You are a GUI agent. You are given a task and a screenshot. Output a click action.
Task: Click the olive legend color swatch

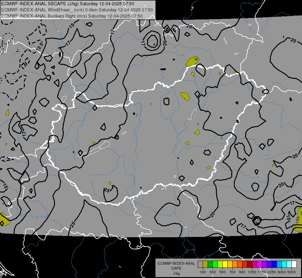tap(205, 264)
